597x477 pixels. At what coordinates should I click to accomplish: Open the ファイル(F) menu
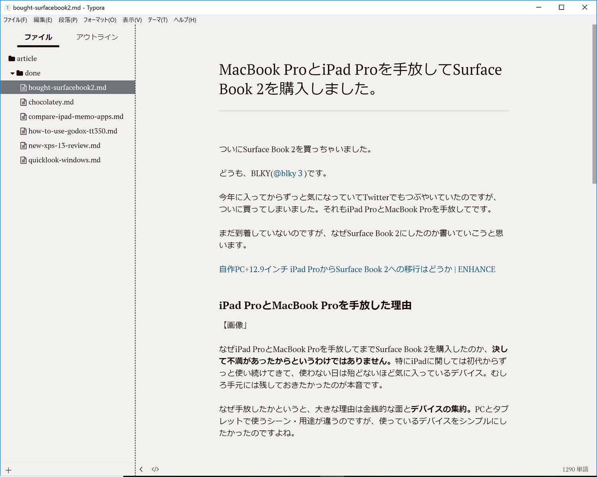(15, 20)
